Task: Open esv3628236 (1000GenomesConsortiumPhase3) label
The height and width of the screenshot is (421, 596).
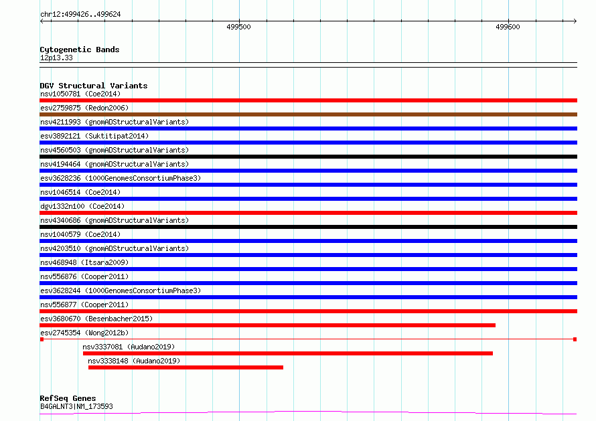Action: pos(121,178)
